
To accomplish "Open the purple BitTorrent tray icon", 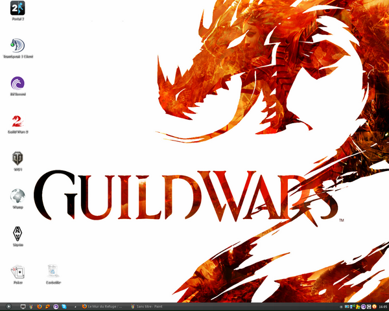I will tap(364, 306).
